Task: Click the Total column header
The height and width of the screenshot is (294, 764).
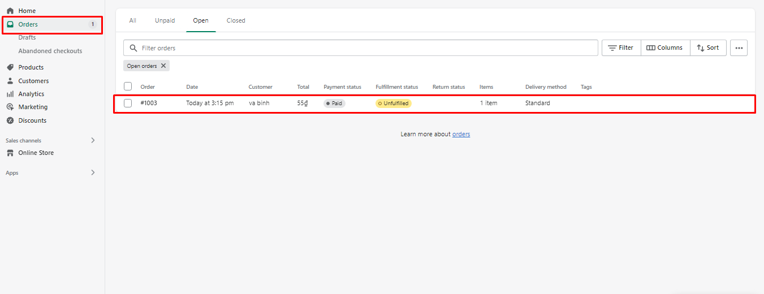Action: tap(303, 87)
